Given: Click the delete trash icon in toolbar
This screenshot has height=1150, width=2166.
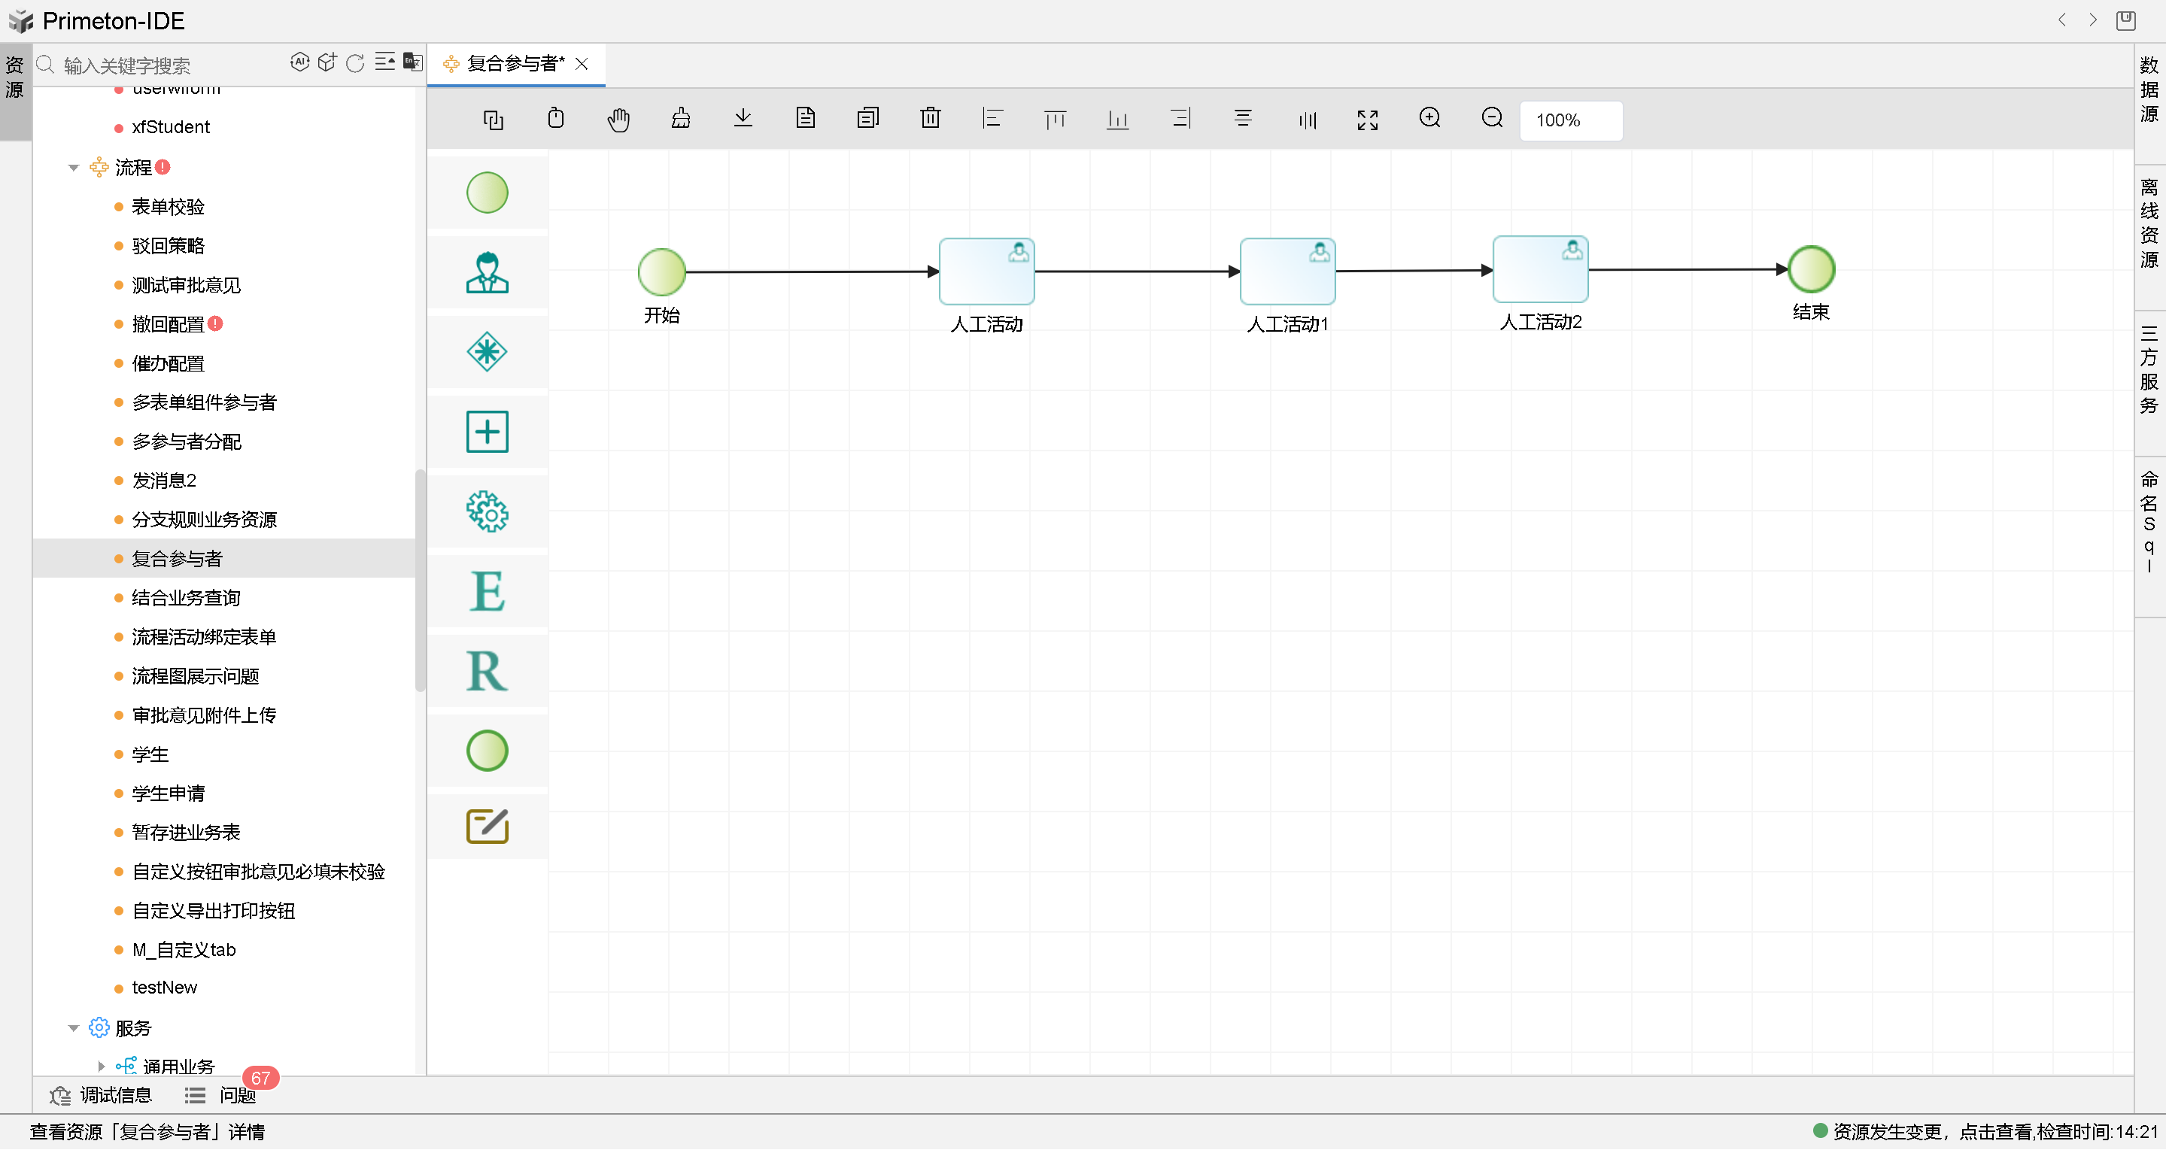Looking at the screenshot, I should (x=930, y=119).
